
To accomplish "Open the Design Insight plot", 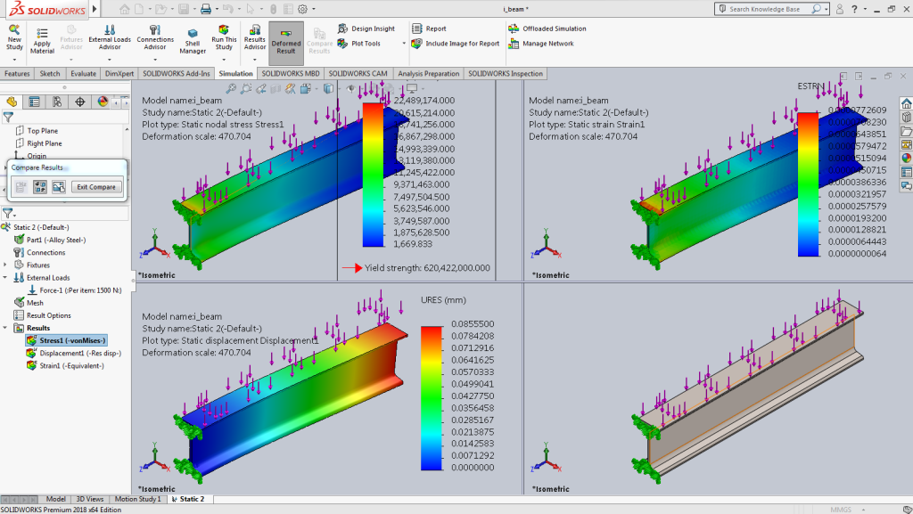I will point(344,29).
